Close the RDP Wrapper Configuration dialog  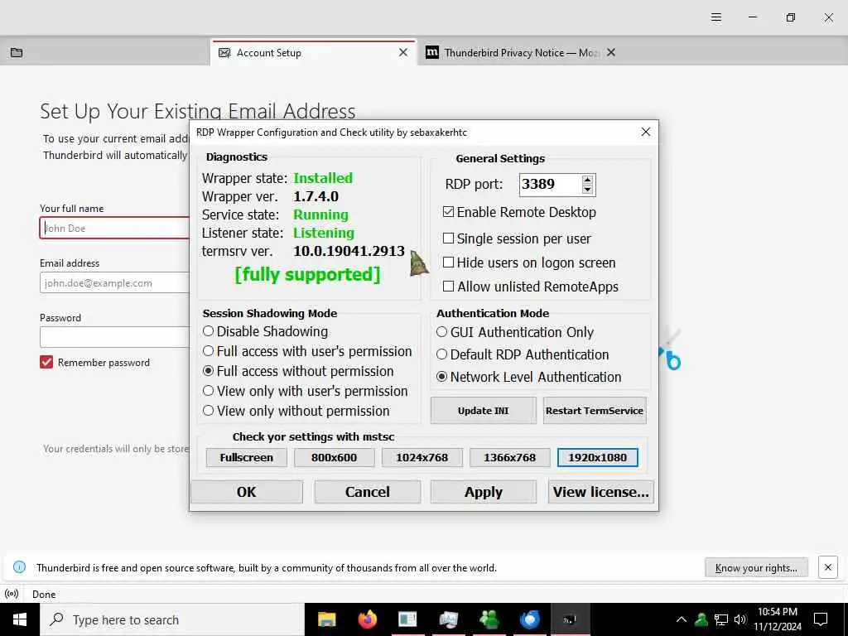pos(646,132)
